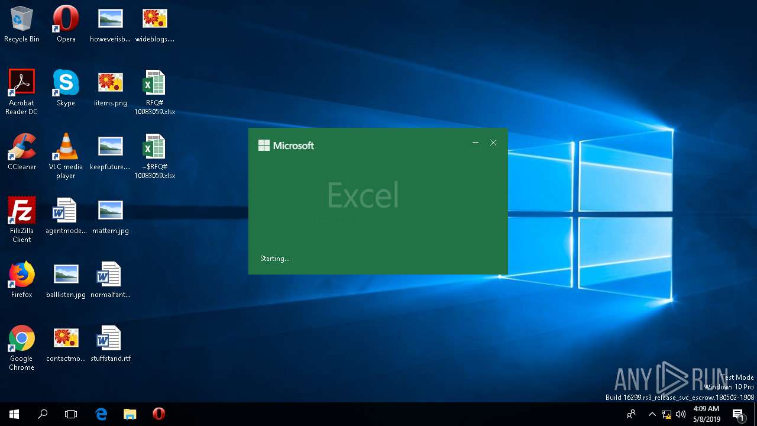Open Task View on the taskbar
The width and height of the screenshot is (757, 426).
(71, 414)
